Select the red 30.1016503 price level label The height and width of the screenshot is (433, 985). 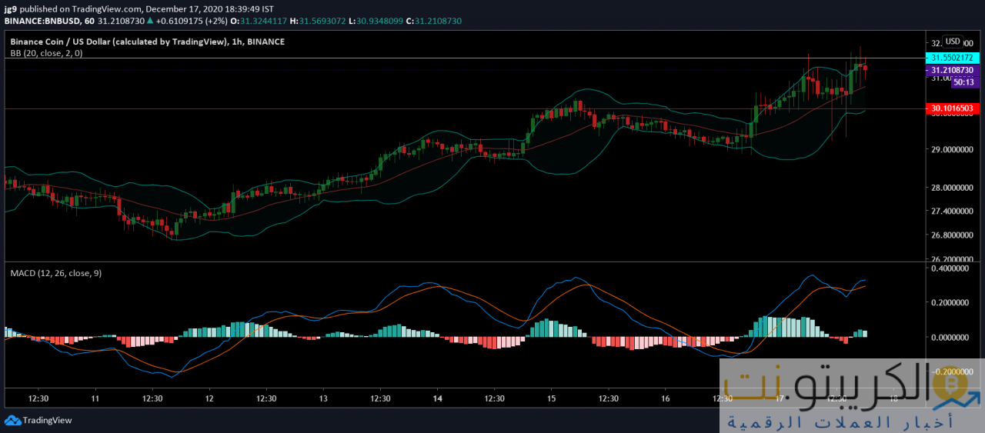tap(952, 109)
